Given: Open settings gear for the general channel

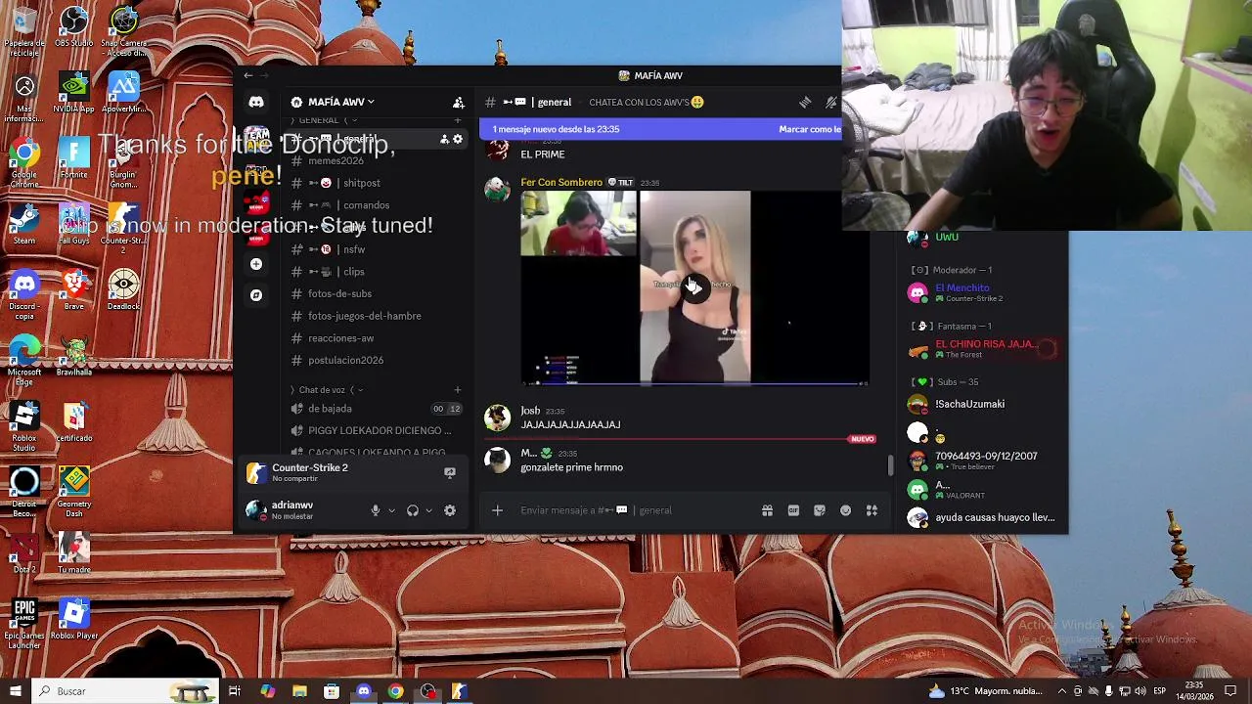Looking at the screenshot, I should tap(457, 139).
